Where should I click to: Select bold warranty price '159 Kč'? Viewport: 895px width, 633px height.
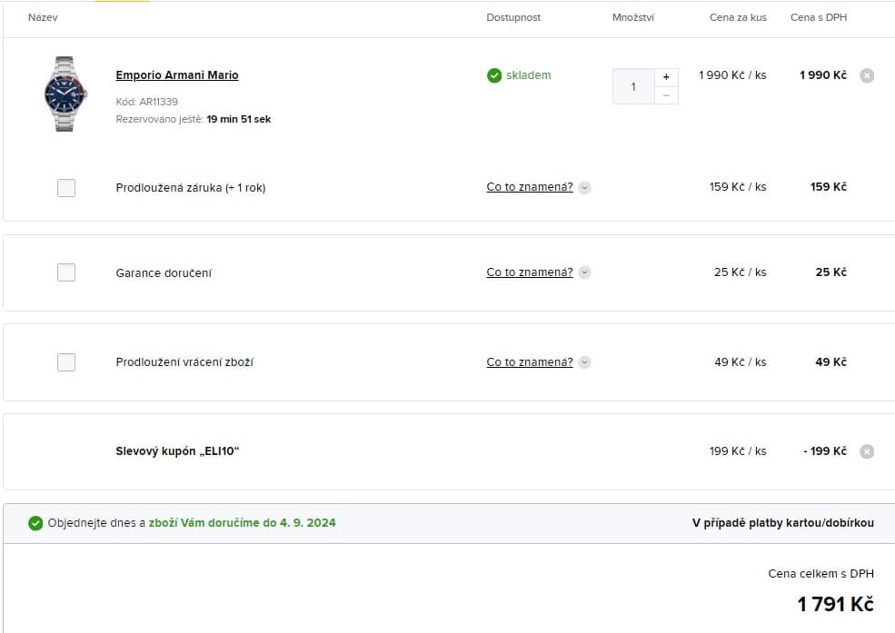click(829, 187)
